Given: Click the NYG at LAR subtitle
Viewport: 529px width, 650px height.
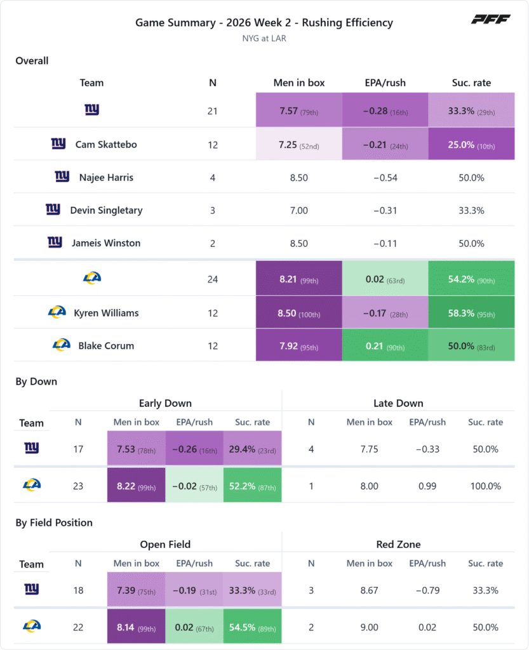Looking at the screenshot, I should click(264, 39).
